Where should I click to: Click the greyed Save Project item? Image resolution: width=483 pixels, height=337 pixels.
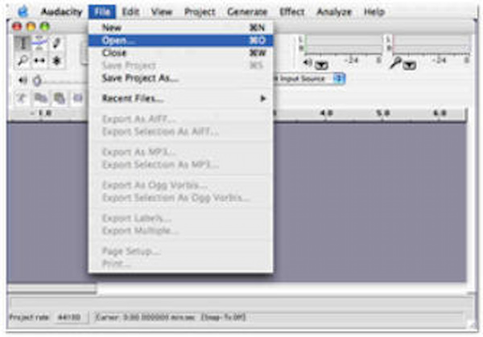[x=180, y=66]
